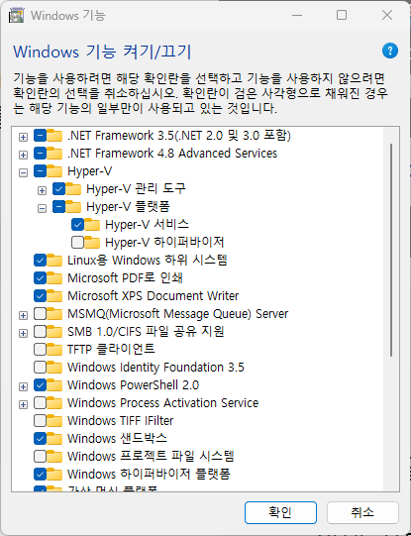Toggle the Microsoft XPS Document Writer checkbox
The image size is (411, 536).
pos(40,295)
